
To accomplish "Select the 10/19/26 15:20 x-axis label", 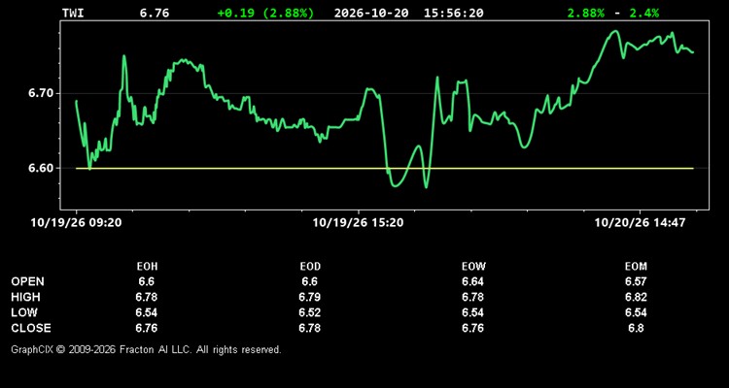I will click(x=358, y=223).
